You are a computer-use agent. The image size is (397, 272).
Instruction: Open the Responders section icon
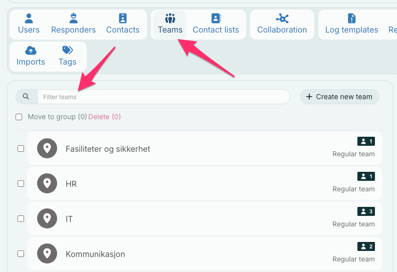click(73, 19)
